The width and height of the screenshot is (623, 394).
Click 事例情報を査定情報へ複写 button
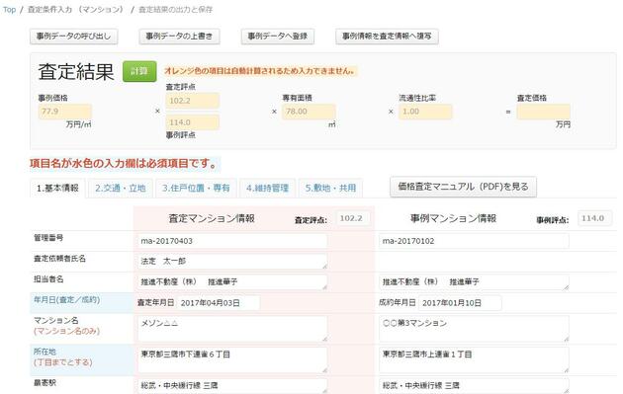(387, 37)
